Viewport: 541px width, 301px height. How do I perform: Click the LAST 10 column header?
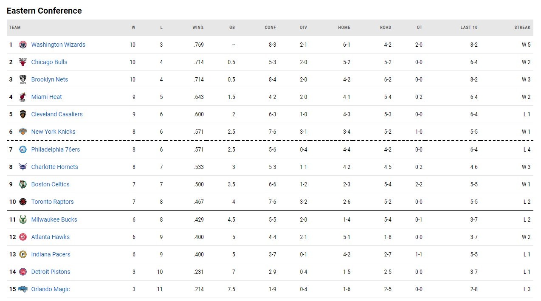click(469, 28)
